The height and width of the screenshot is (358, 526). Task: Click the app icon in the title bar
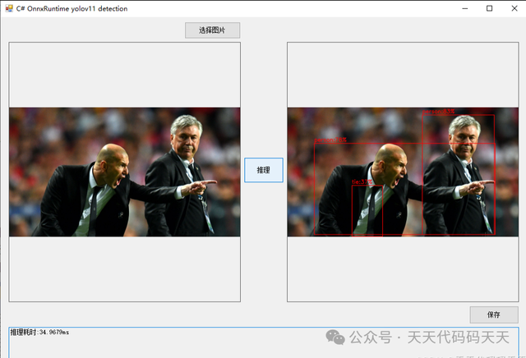coord(9,8)
